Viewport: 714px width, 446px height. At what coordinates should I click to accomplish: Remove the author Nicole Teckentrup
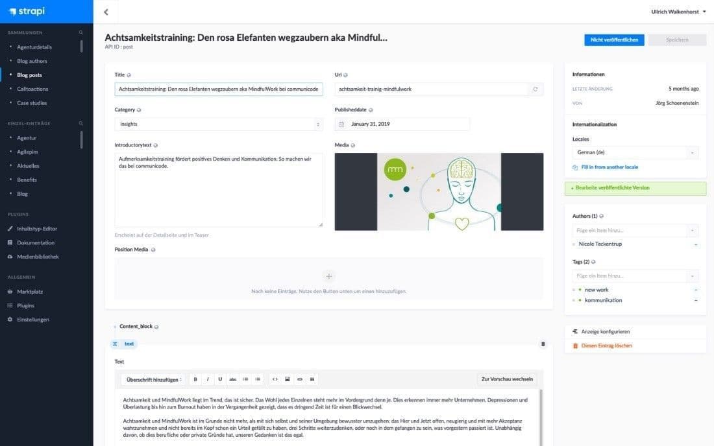[695, 245]
